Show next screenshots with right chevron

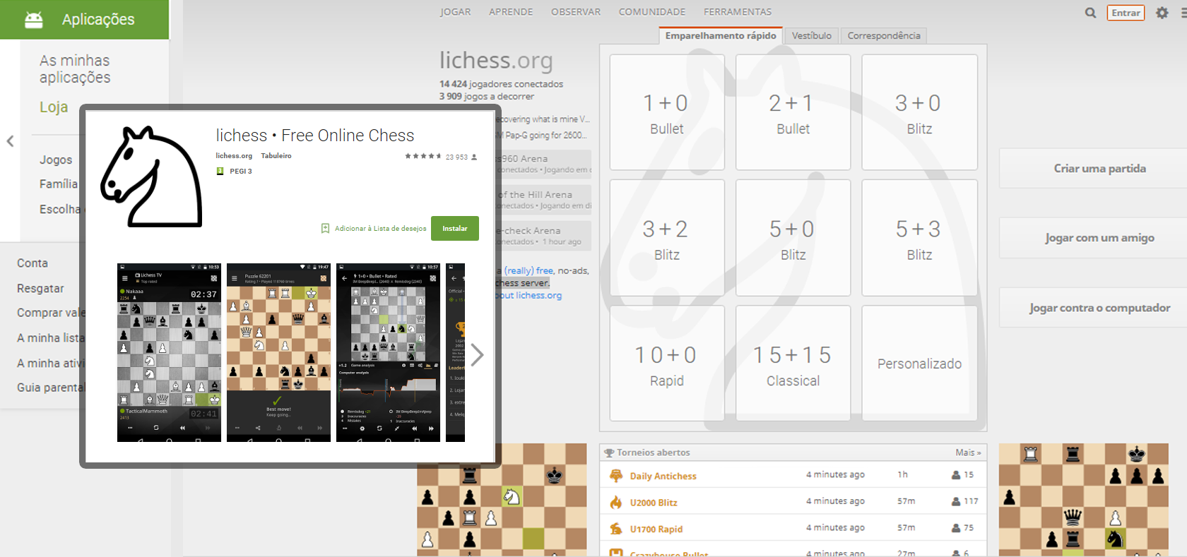477,354
